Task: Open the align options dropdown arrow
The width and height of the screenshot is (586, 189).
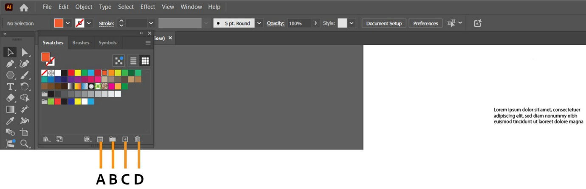Action: click(460, 23)
